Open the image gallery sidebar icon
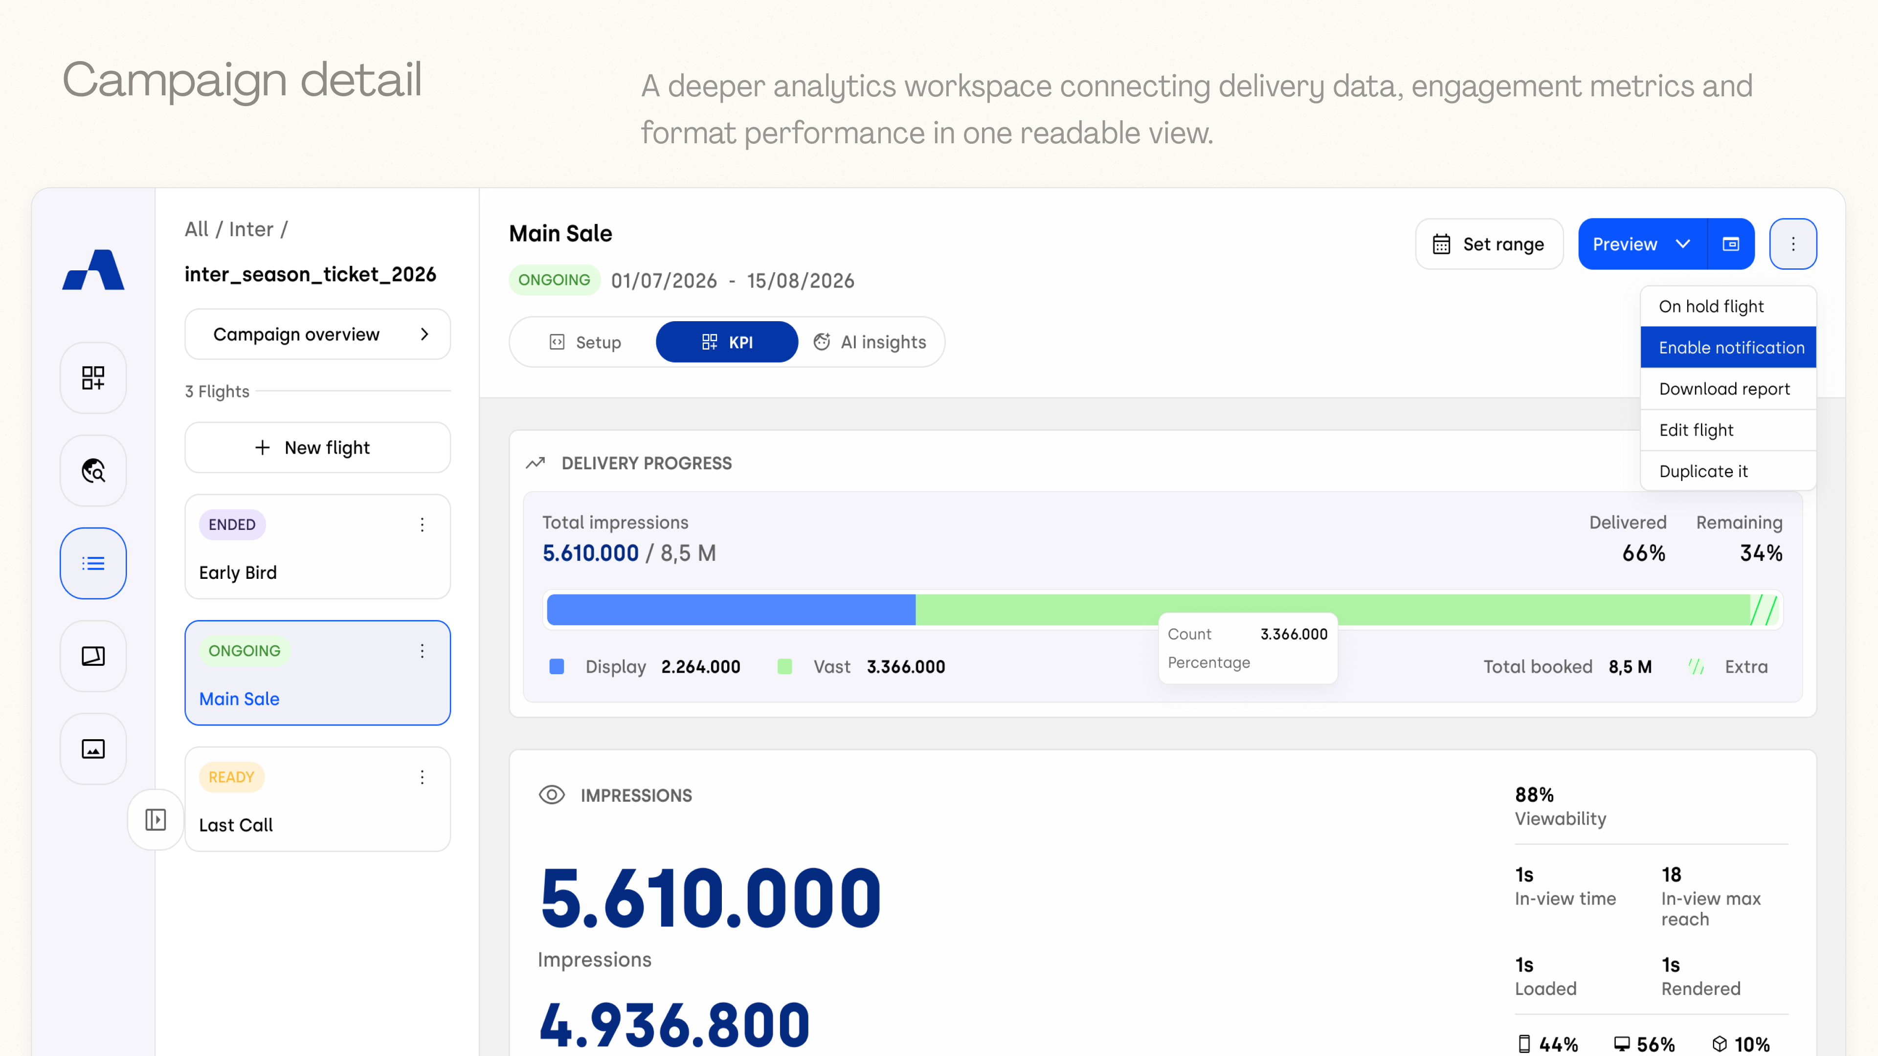The width and height of the screenshot is (1878, 1056). pos(93,748)
